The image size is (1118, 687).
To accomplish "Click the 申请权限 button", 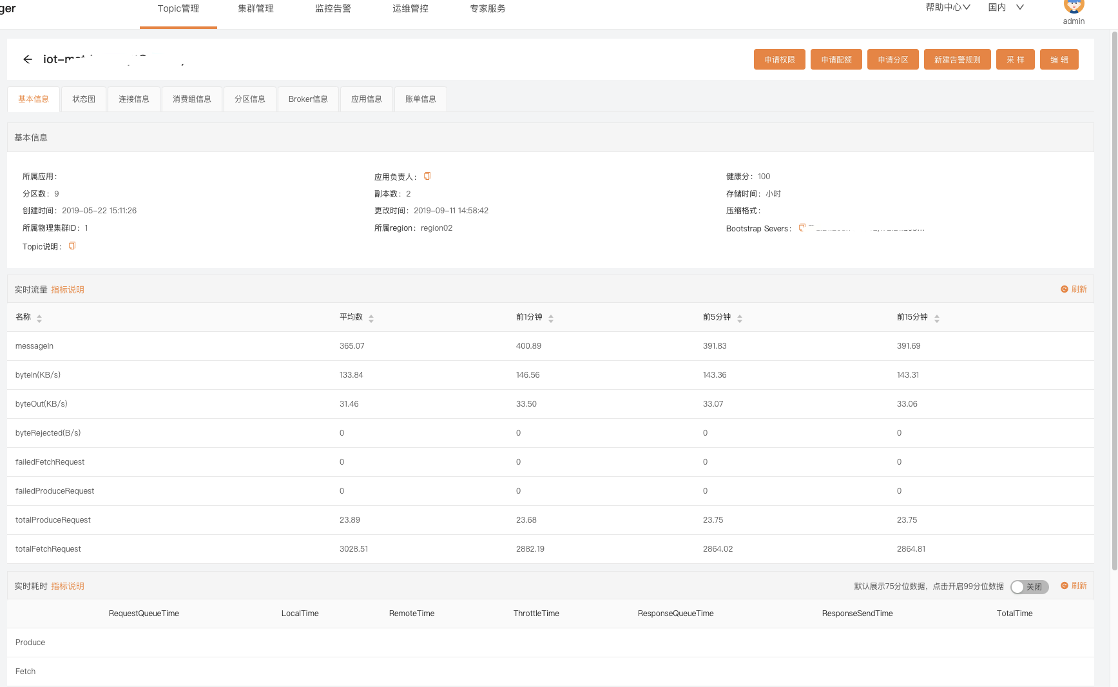I will click(780, 59).
